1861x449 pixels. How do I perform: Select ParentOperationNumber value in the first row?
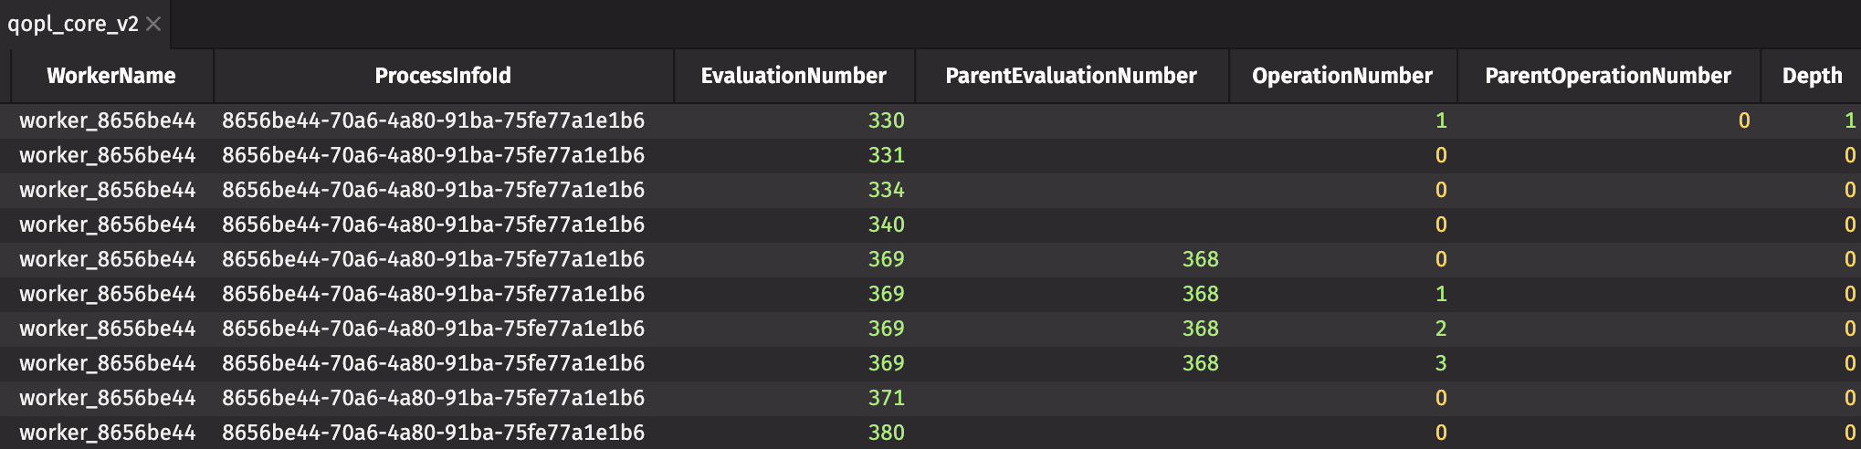(1743, 120)
